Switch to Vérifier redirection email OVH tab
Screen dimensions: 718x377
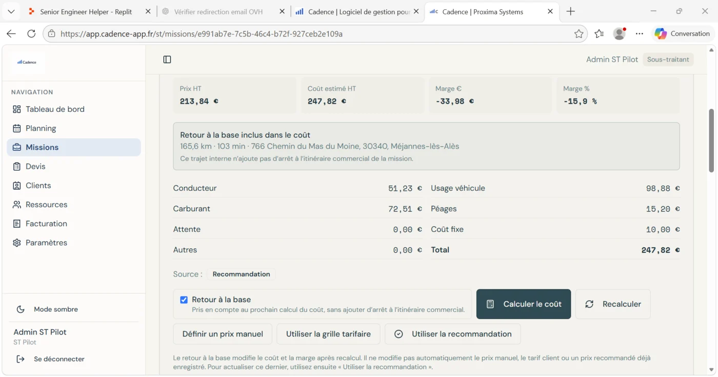point(218,11)
